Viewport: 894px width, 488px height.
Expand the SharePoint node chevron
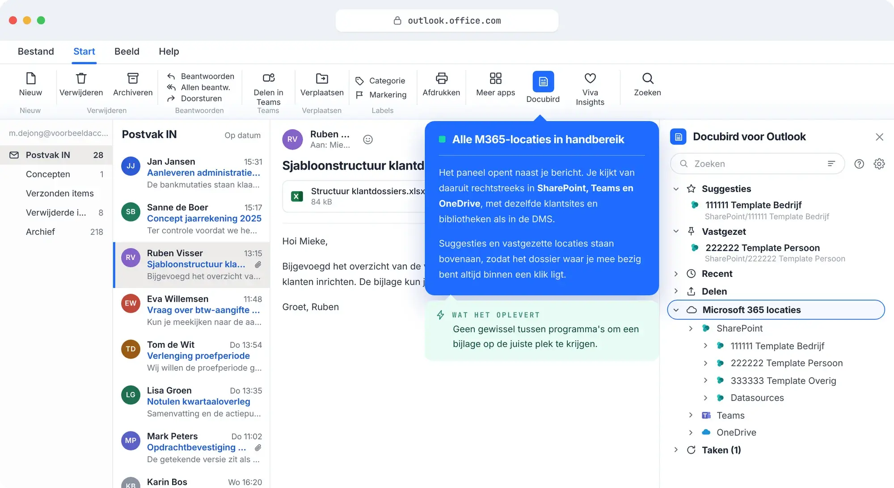(691, 328)
